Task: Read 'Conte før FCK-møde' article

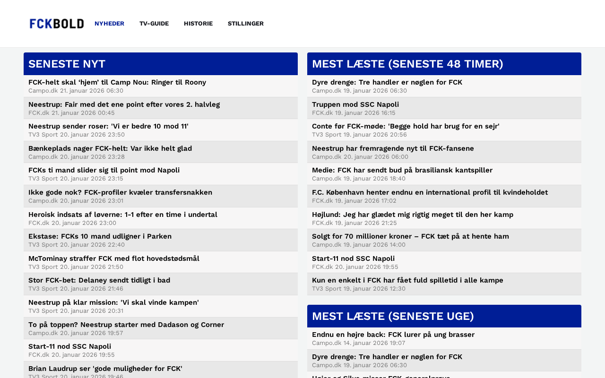Action: 406,126
